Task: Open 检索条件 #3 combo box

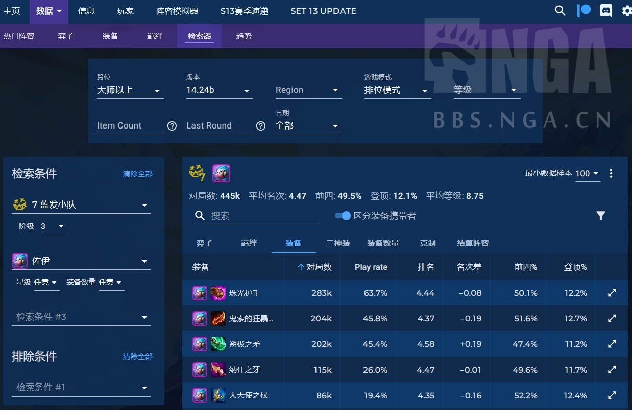Action: coord(81,317)
